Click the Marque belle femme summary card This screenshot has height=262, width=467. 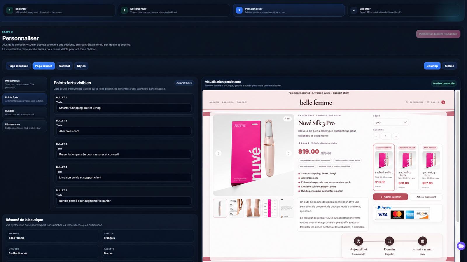[x=53, y=236]
